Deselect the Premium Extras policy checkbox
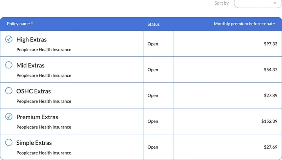 click(9, 117)
